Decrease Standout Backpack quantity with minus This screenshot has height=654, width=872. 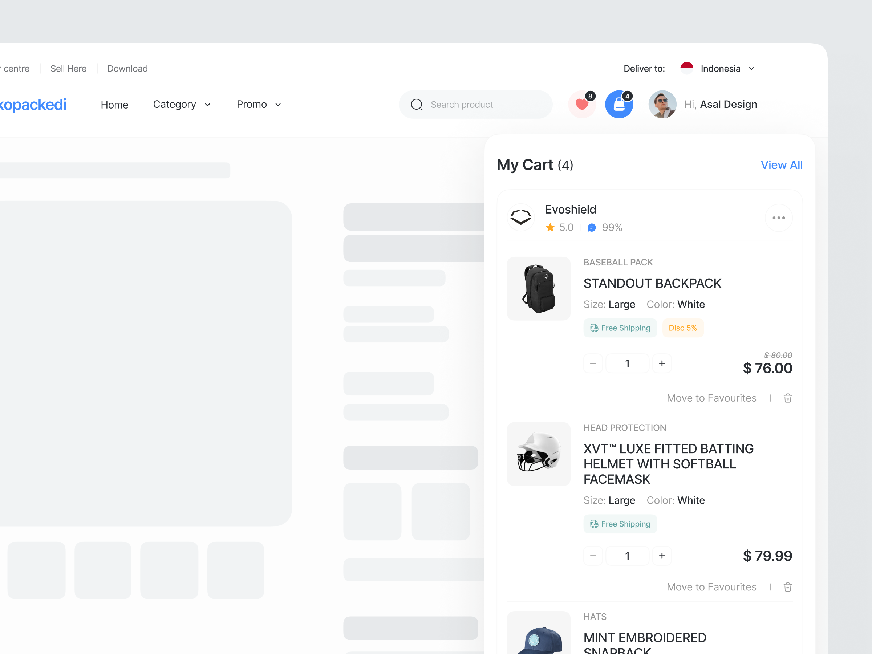593,363
